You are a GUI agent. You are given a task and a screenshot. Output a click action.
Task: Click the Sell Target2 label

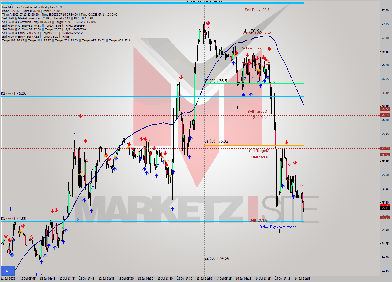[259, 151]
